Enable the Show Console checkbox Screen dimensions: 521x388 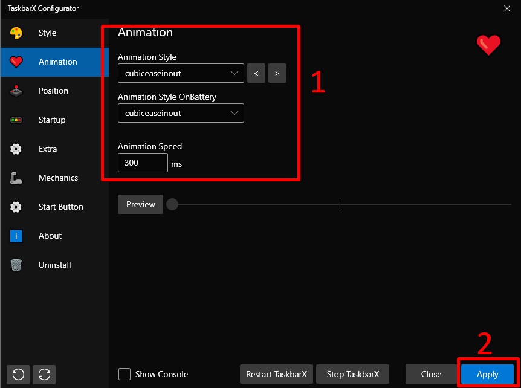(x=124, y=374)
